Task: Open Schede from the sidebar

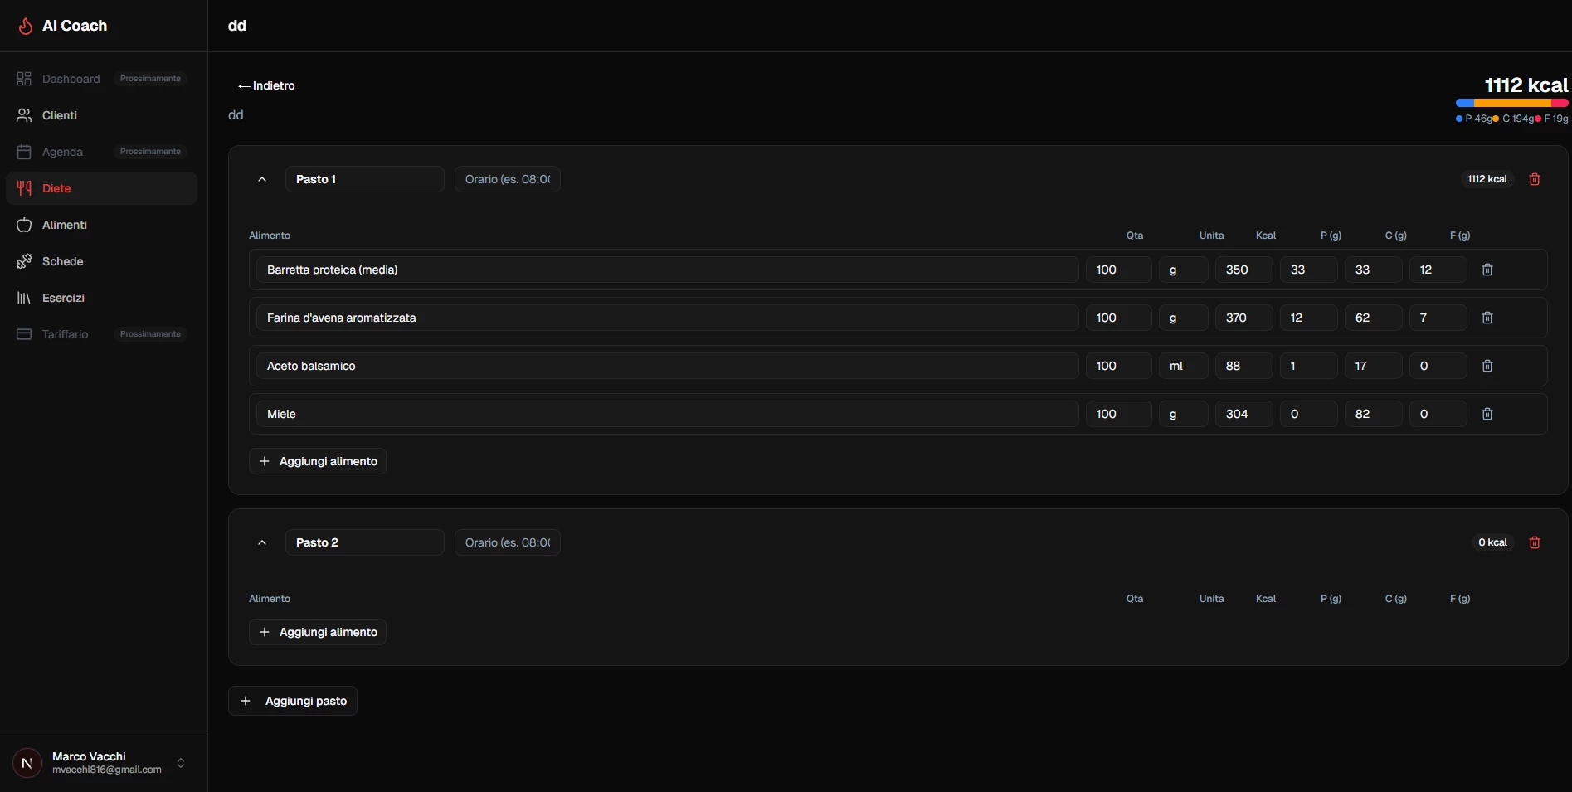Action: click(62, 261)
